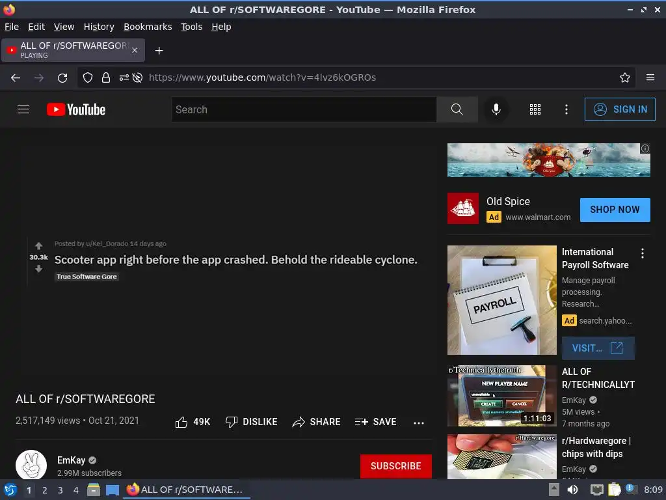Activate voice search microphone
666x500 pixels.
pyautogui.click(x=496, y=109)
